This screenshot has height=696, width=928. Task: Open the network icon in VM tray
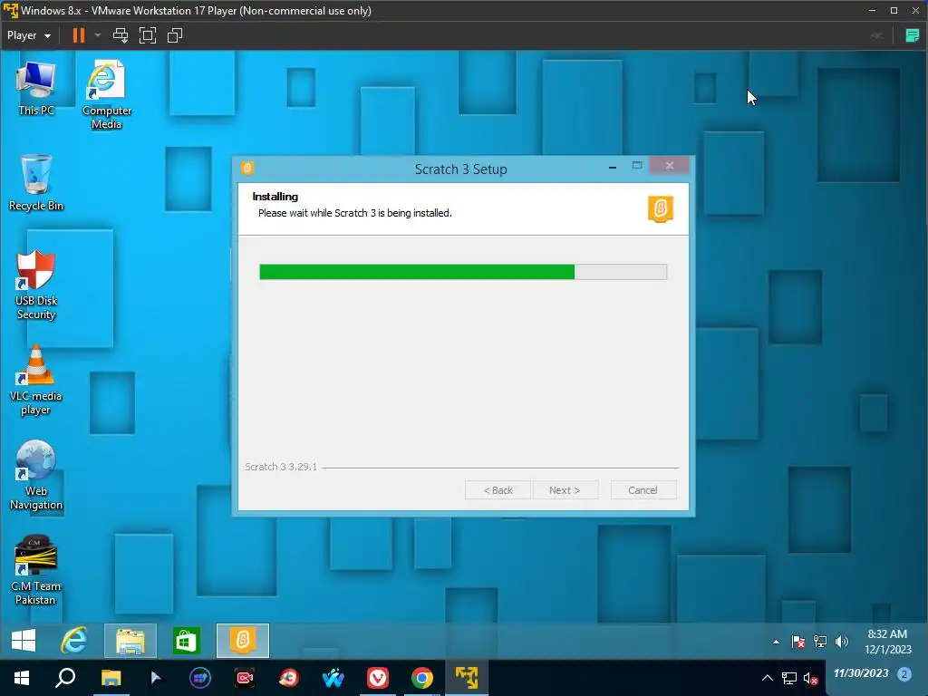[x=819, y=642]
